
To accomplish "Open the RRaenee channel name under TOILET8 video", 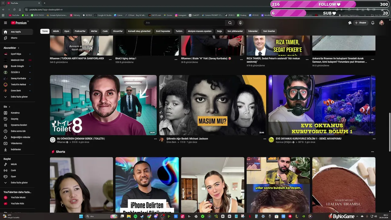I will click(x=61, y=142).
